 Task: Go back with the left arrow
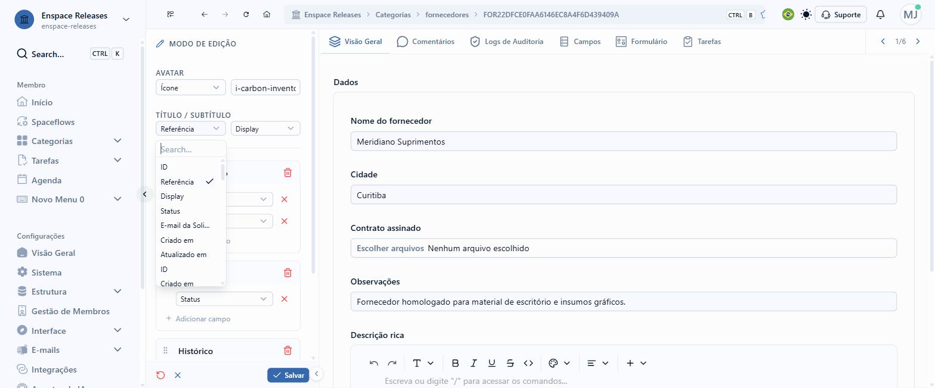pos(205,14)
